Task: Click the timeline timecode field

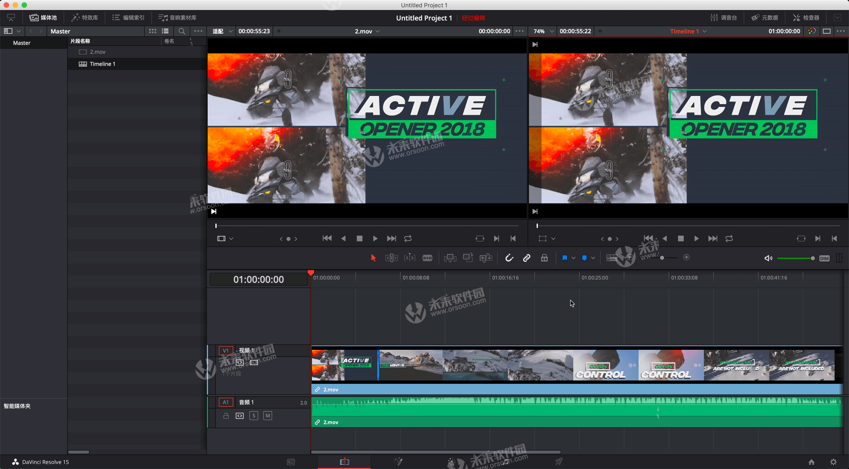Action: 259,280
